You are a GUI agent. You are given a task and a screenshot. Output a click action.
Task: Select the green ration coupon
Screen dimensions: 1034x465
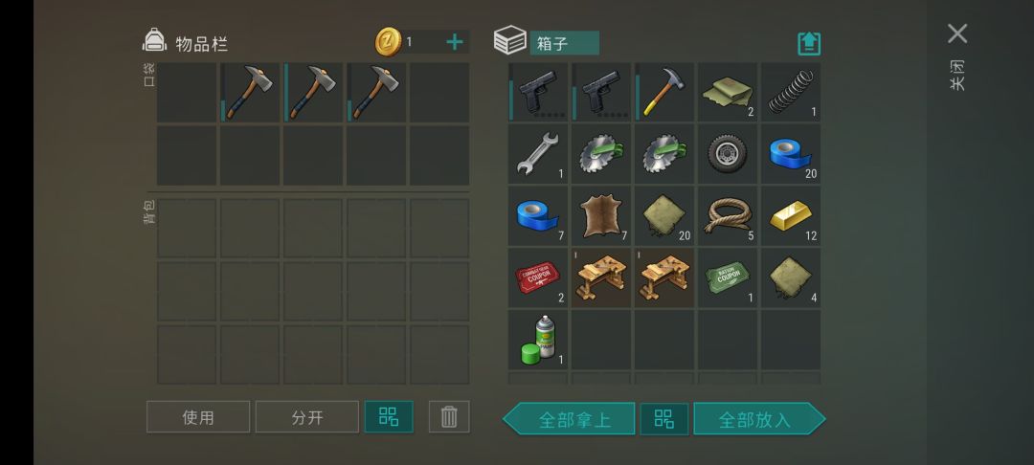[728, 277]
